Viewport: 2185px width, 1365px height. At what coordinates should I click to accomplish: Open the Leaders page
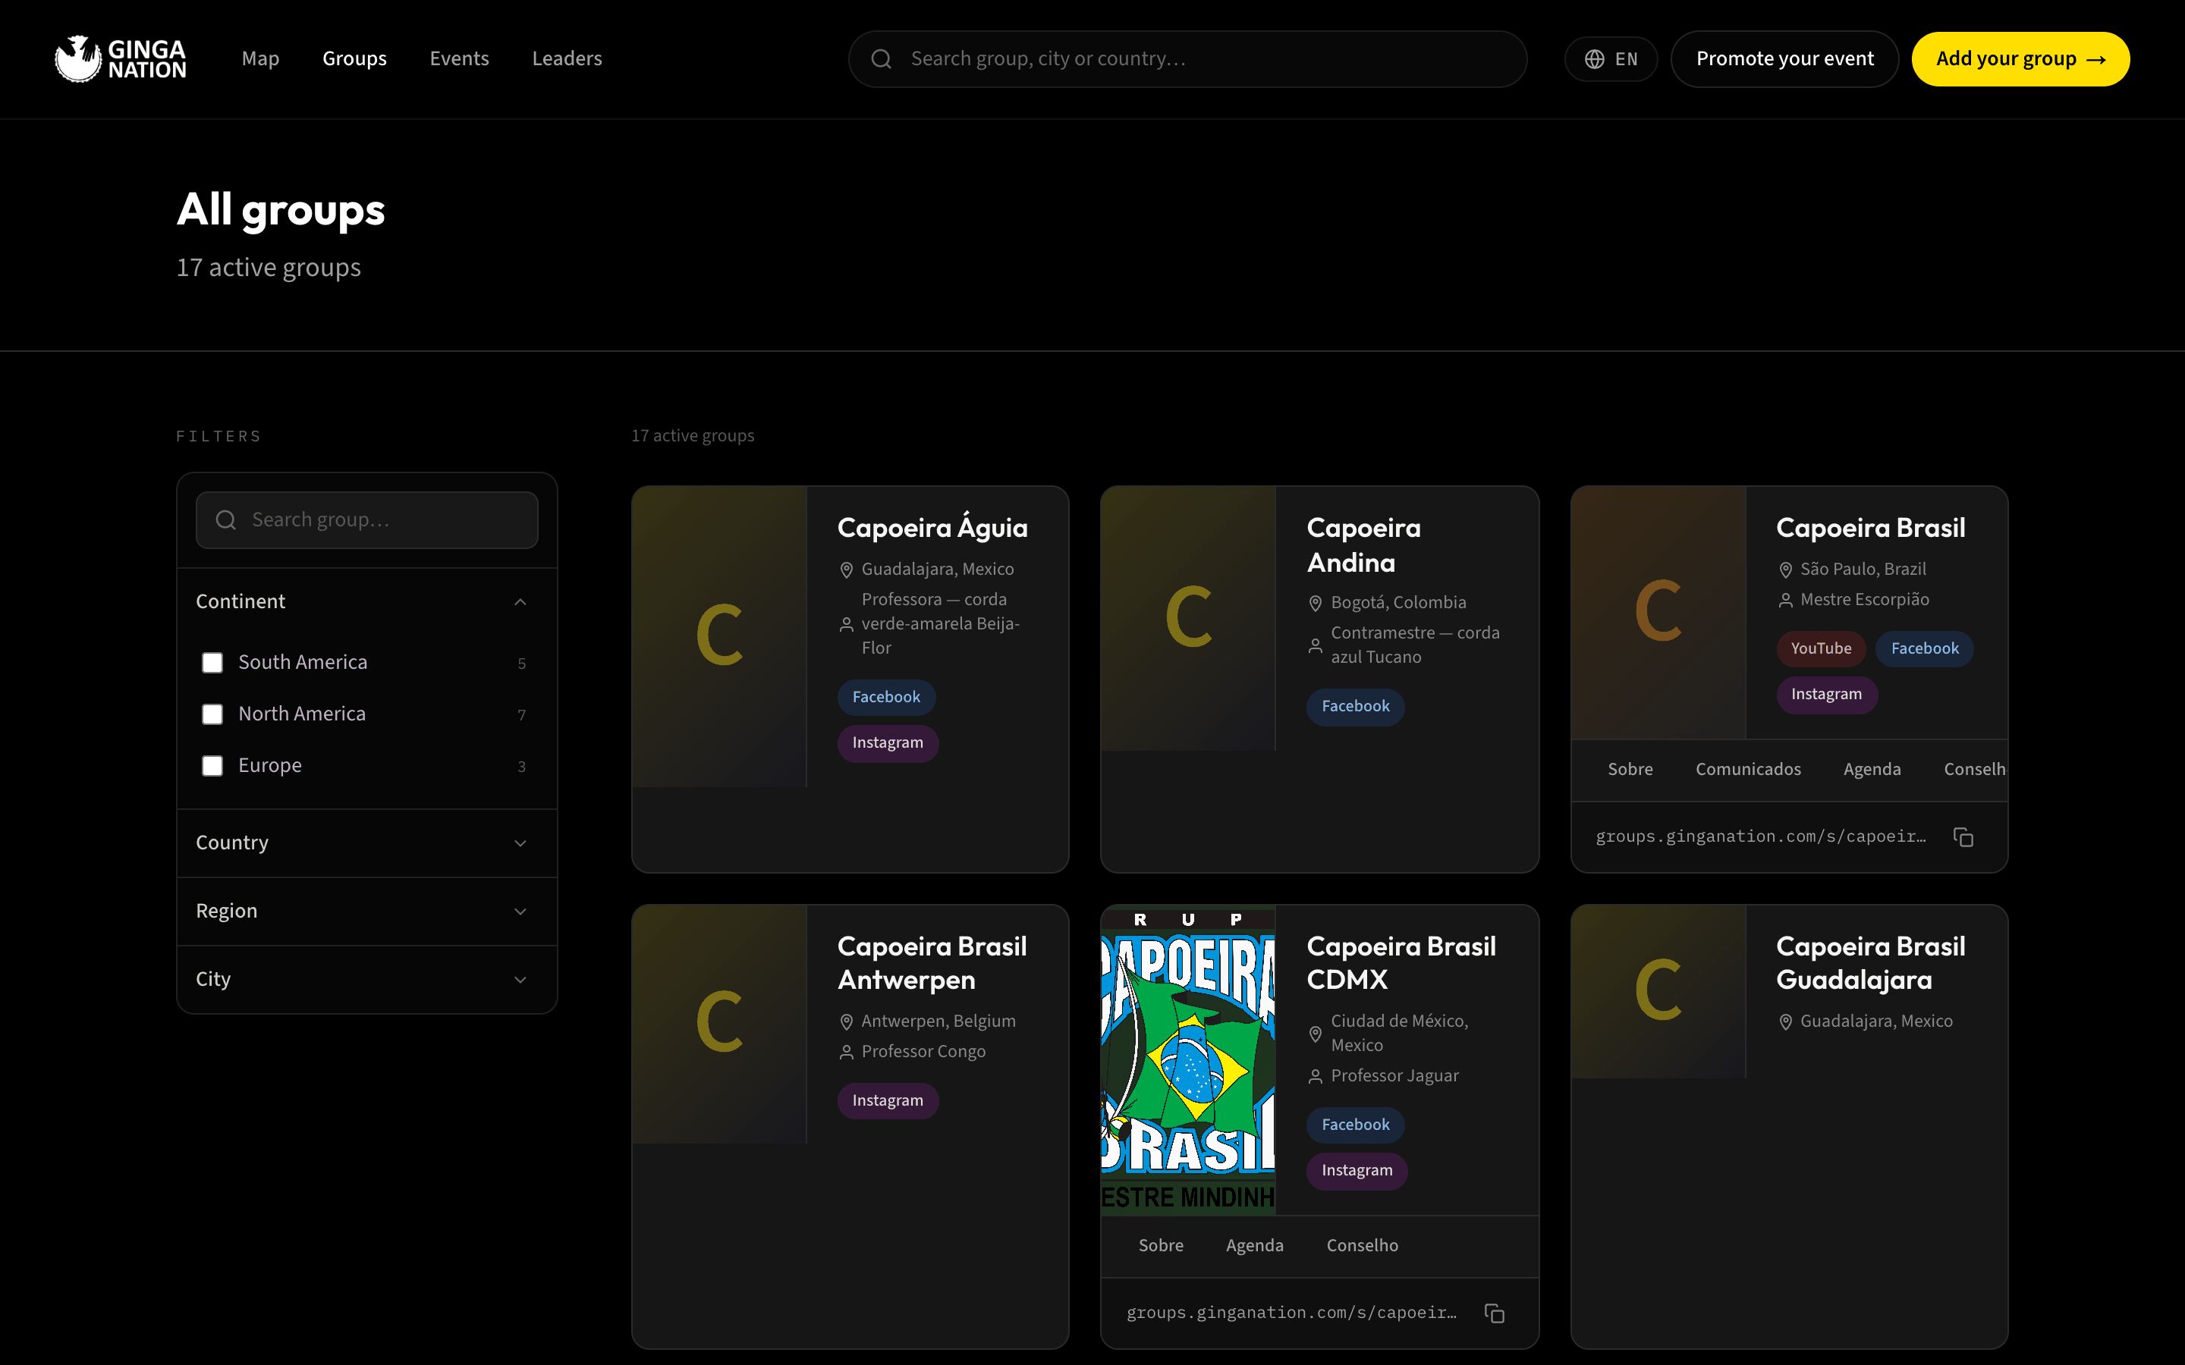click(x=566, y=58)
